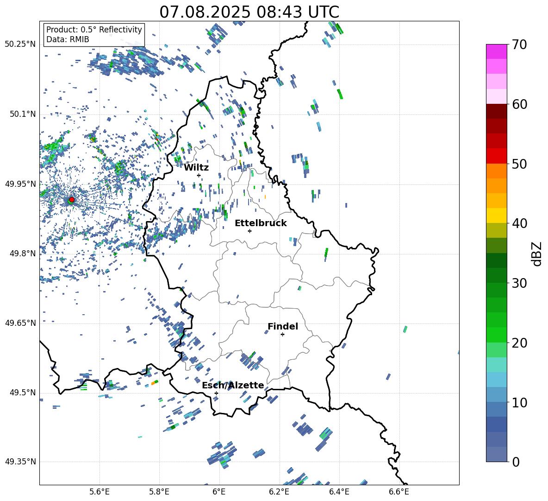The image size is (548, 501).
Task: Click the red radar site marker
Action: pyautogui.click(x=72, y=200)
